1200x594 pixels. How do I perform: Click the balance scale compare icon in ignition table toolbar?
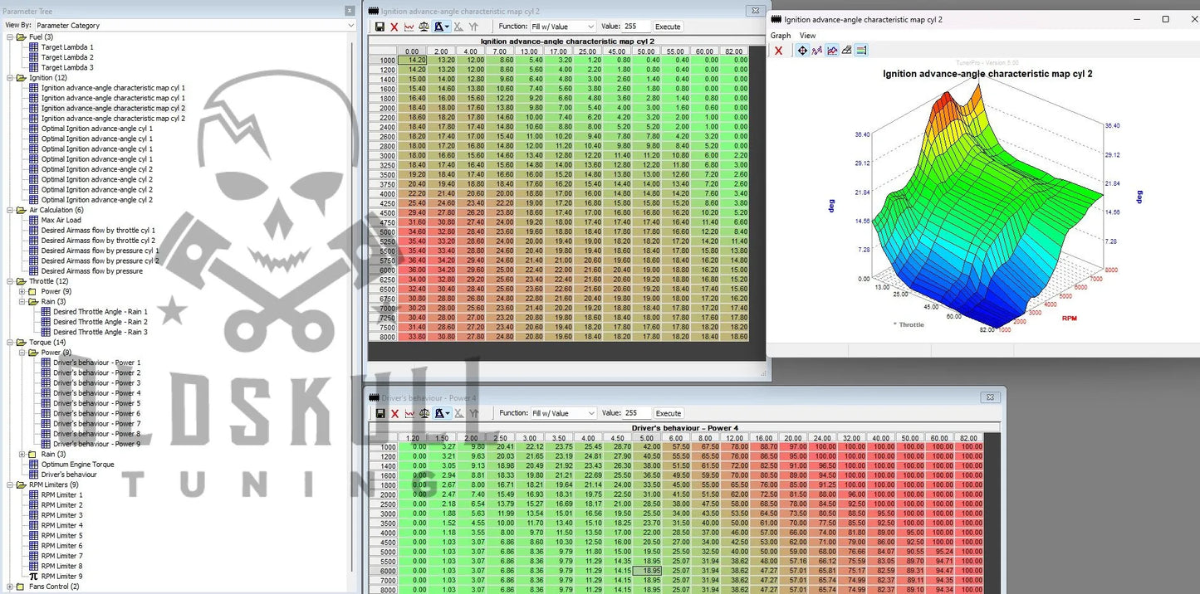(x=424, y=27)
